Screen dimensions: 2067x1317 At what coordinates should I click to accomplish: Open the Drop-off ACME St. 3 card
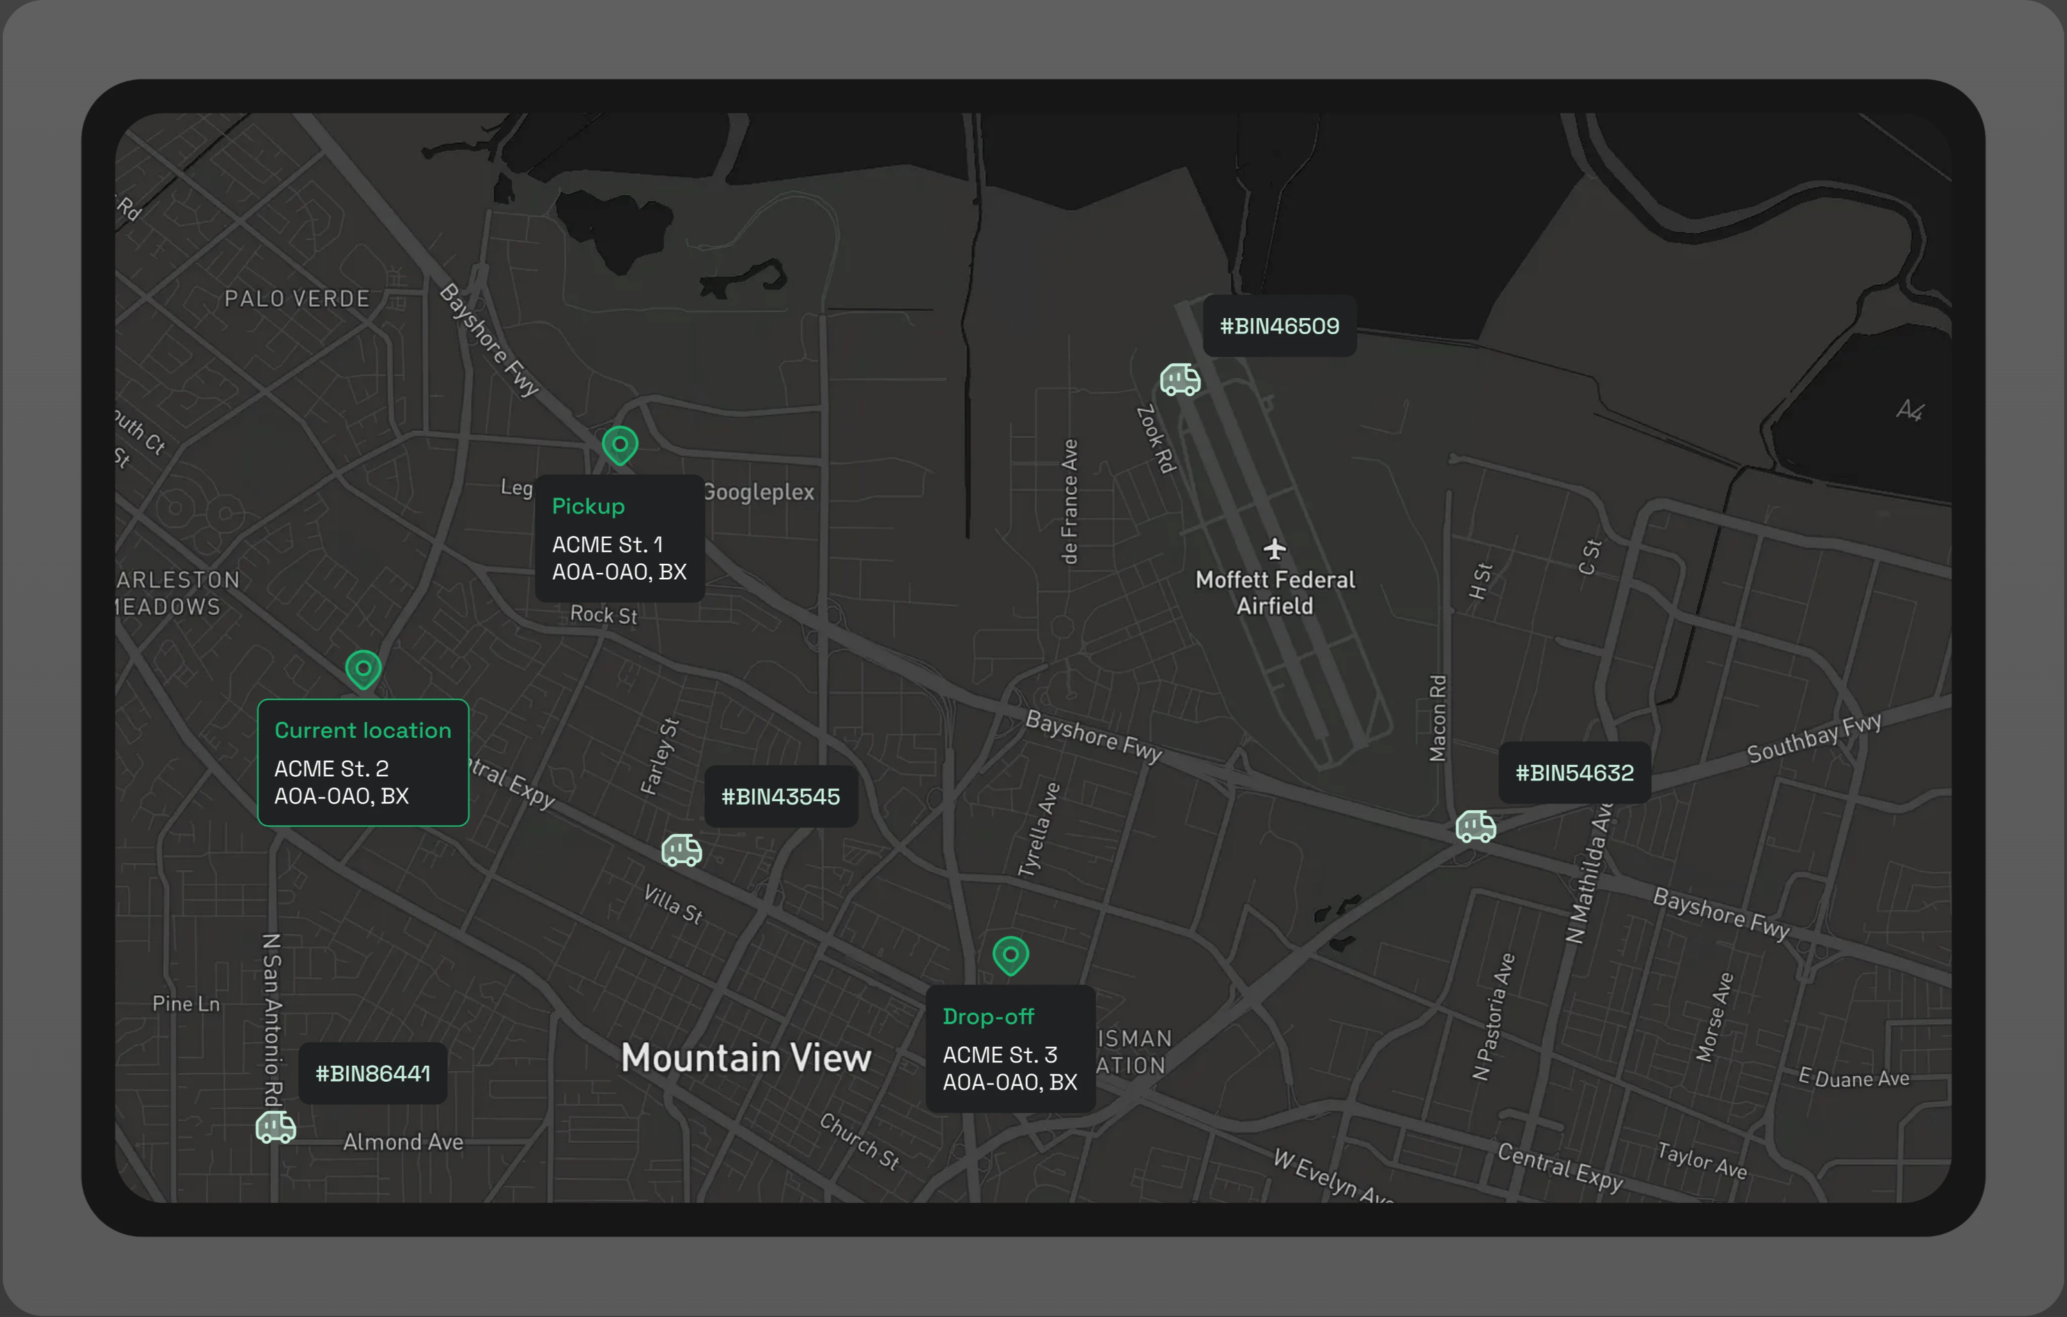click(x=1011, y=1048)
